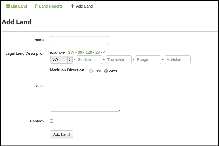Click the list icon beside List Land
This screenshot has height=146, width=219.
point(8,6)
